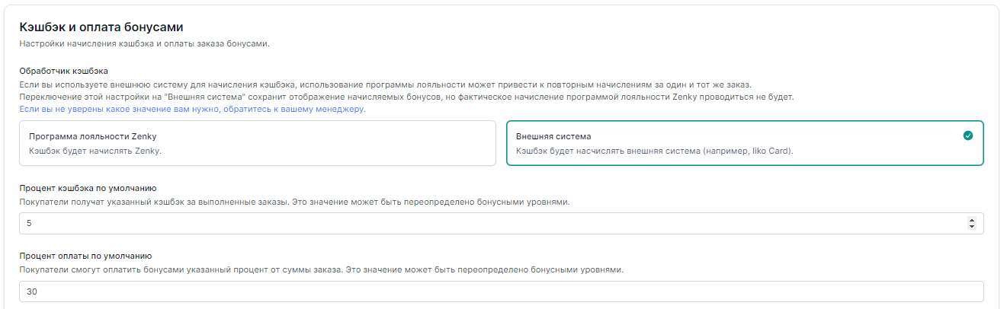The height and width of the screenshot is (309, 1007).
Task: Select the Zenky loyalty program option
Action: click(258, 143)
